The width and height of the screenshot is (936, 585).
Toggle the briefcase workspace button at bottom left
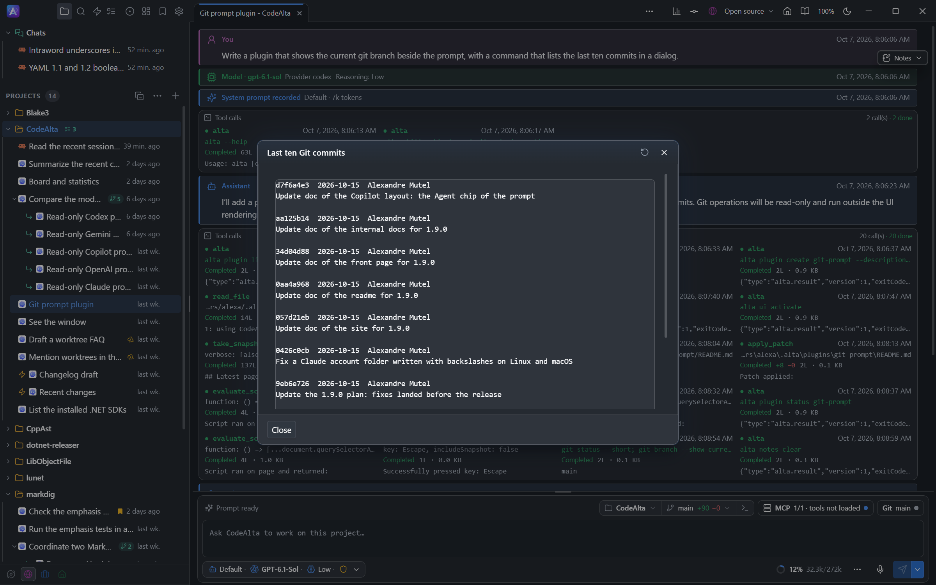pos(45,574)
